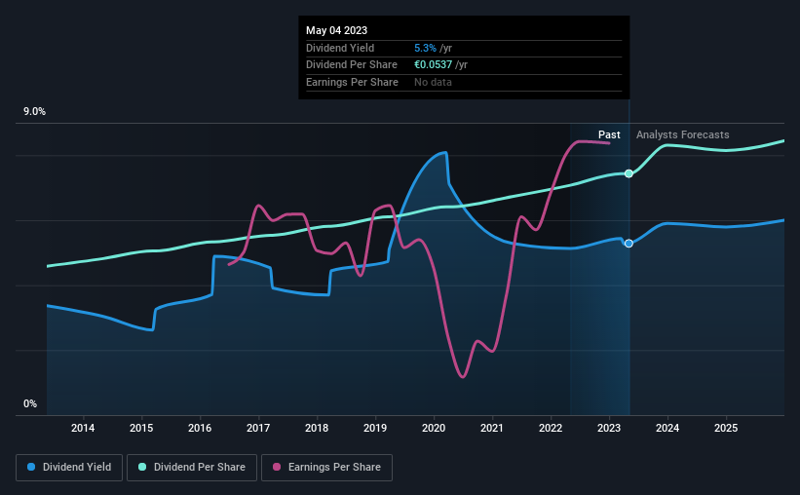The height and width of the screenshot is (495, 800).
Task: Click the 'Analysts Forecasts' label
Action: 683,134
